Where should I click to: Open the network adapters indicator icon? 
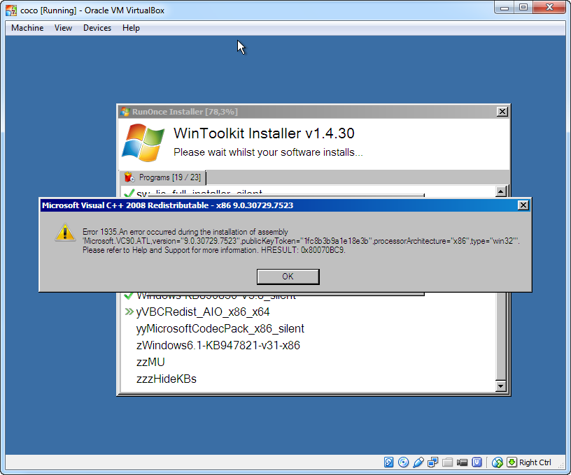(x=433, y=462)
